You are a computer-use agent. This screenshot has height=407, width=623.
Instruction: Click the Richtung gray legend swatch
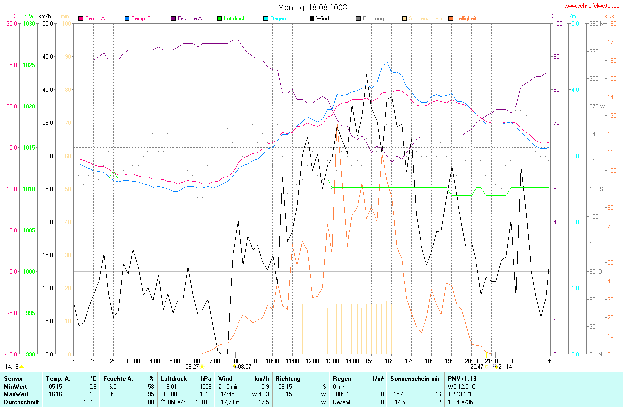click(x=358, y=18)
